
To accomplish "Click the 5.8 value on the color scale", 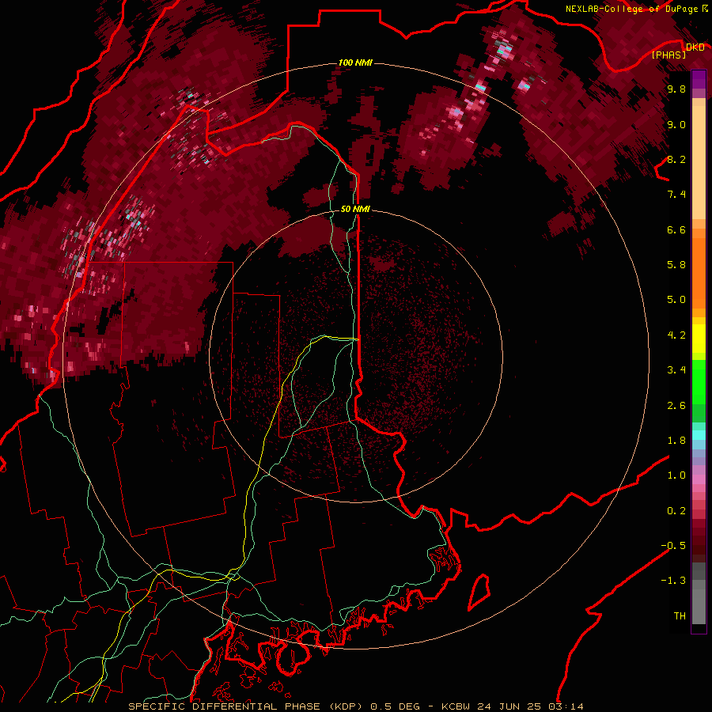I will pyautogui.click(x=676, y=264).
